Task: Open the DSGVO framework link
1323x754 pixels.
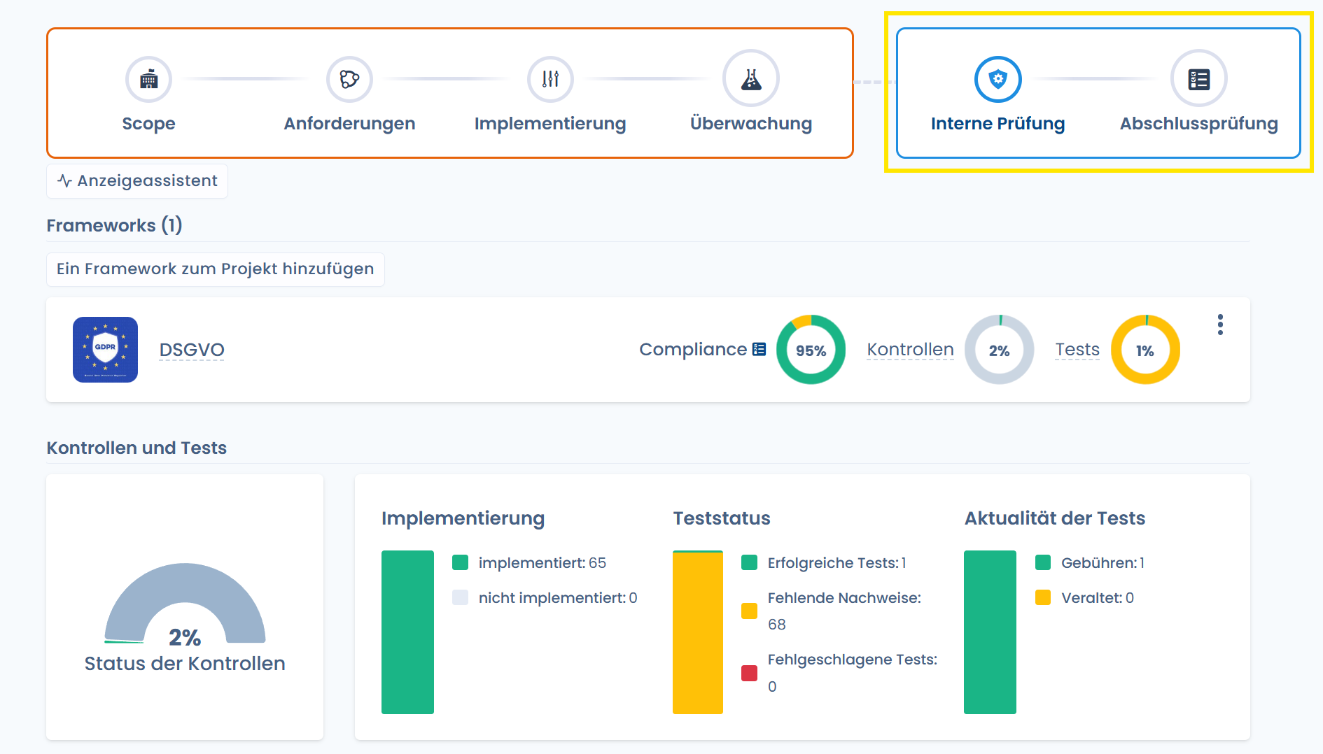Action: (x=192, y=350)
